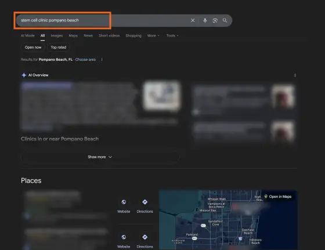Click the magnifying glass search icon
Viewport: 325px width, 250px height.
[x=225, y=20]
